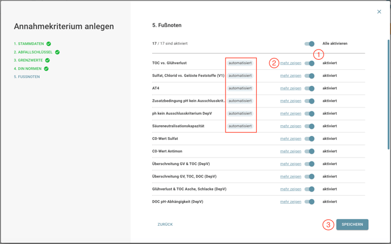Disable the Sulfat, Chlorid vs. Gelöste Feststoffe switch
The height and width of the screenshot is (244, 391).
tap(310, 76)
